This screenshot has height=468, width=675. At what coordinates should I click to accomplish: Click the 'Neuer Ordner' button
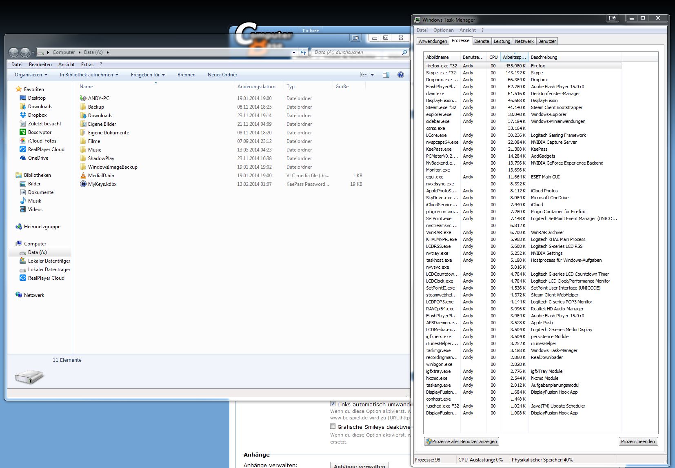point(222,75)
